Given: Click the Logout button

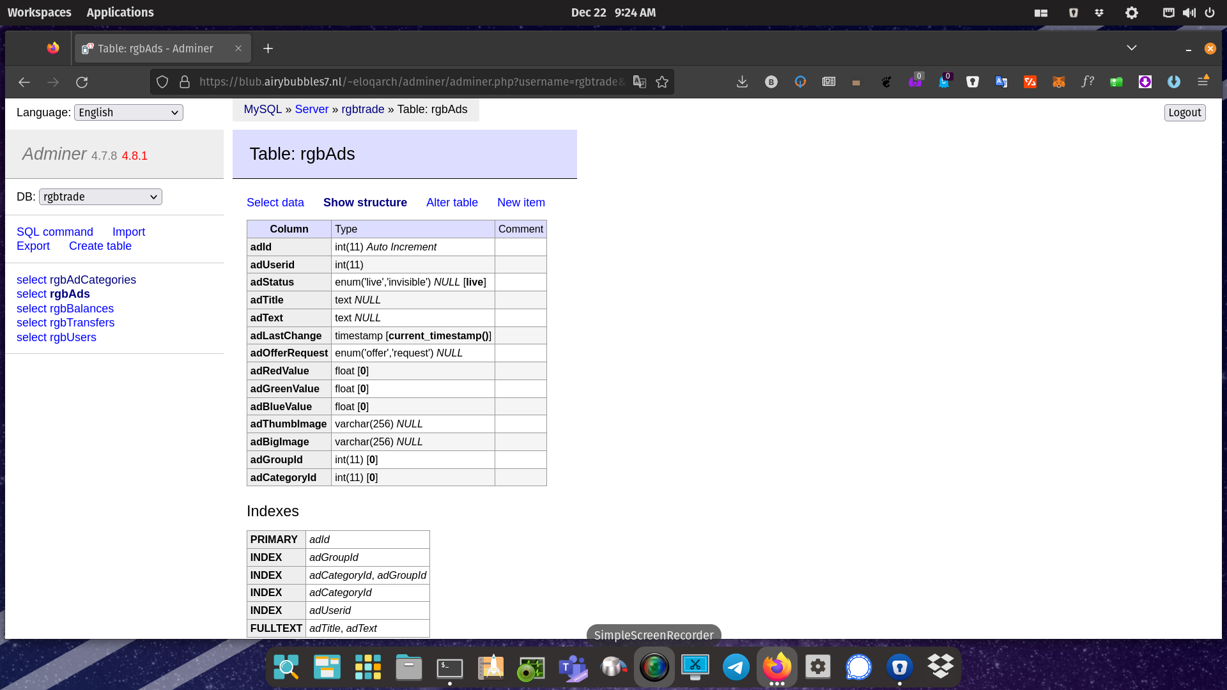Looking at the screenshot, I should [x=1185, y=112].
